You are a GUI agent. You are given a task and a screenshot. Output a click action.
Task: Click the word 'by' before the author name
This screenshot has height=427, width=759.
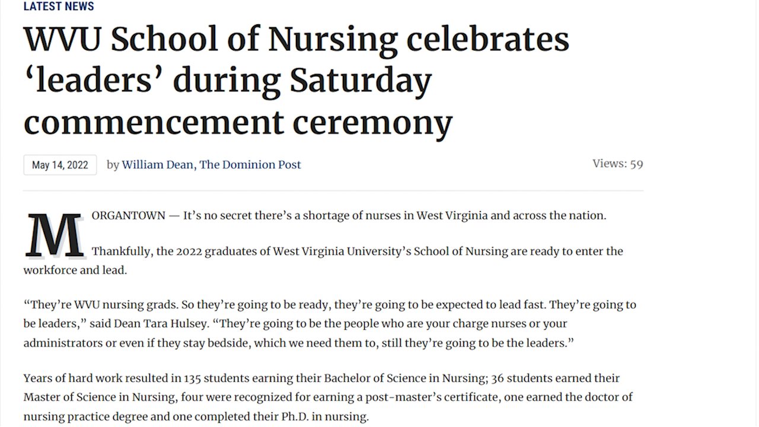click(x=113, y=165)
